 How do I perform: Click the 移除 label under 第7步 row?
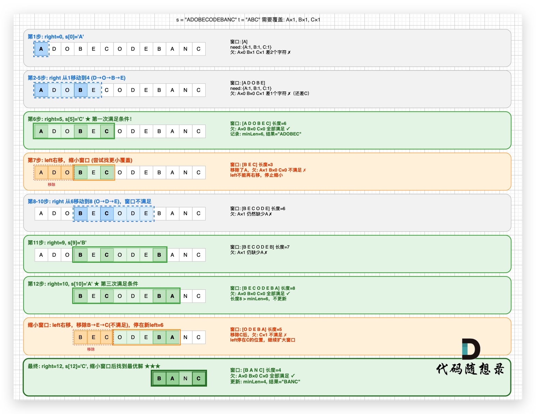click(x=51, y=185)
